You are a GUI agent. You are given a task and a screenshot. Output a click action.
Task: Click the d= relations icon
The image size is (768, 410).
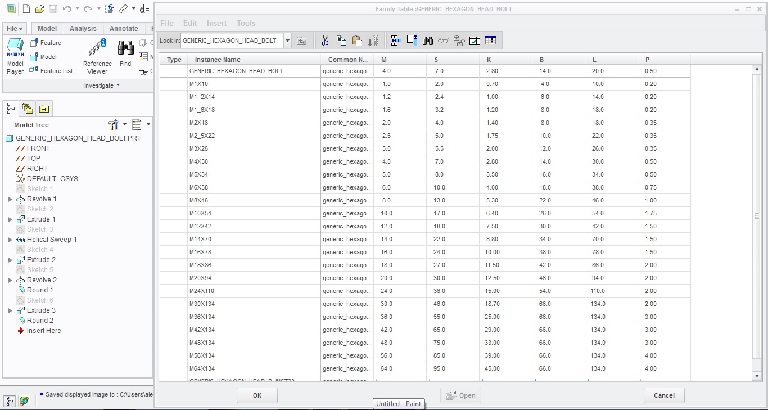coord(145,9)
